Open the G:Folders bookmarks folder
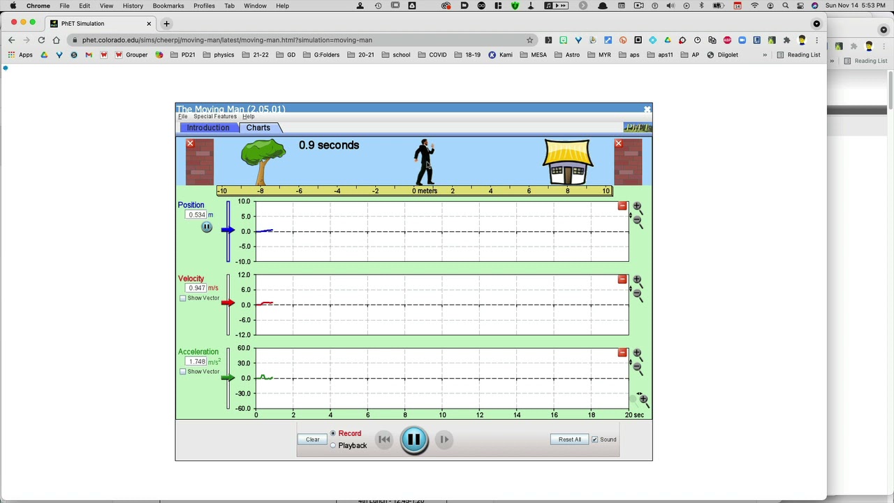 [321, 54]
